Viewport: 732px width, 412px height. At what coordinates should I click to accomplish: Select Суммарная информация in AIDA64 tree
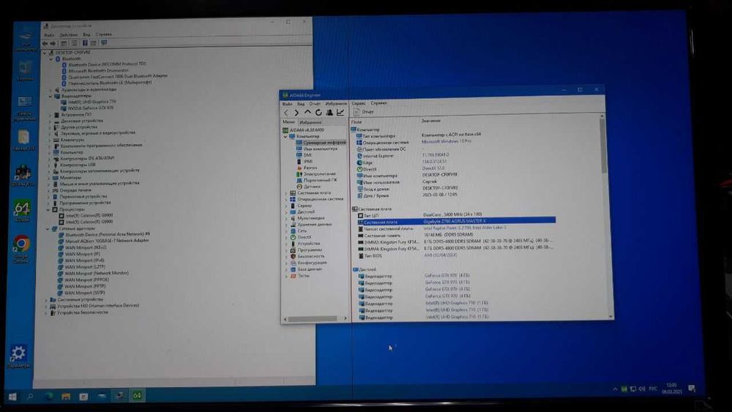321,142
